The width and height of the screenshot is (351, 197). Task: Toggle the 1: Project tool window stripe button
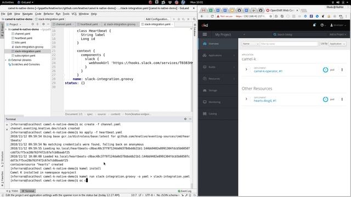coord(2,30)
